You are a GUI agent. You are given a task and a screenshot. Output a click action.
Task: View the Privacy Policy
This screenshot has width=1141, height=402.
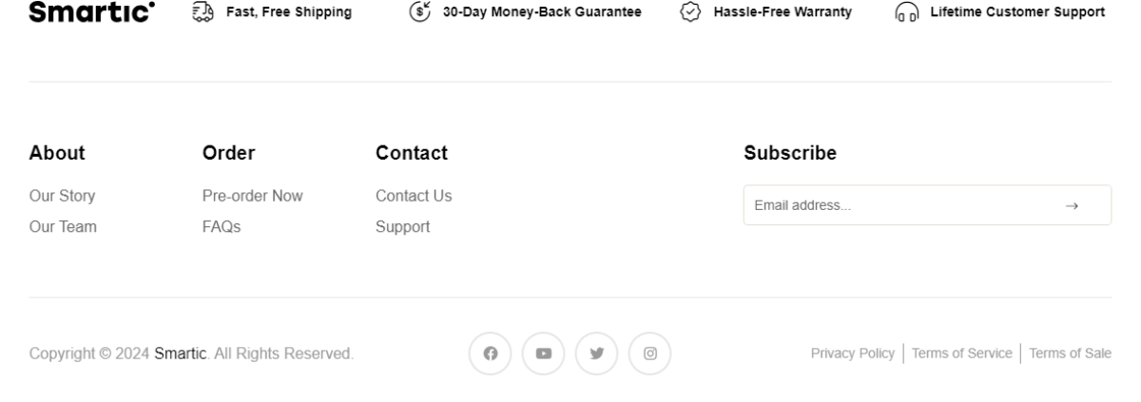[x=852, y=354]
